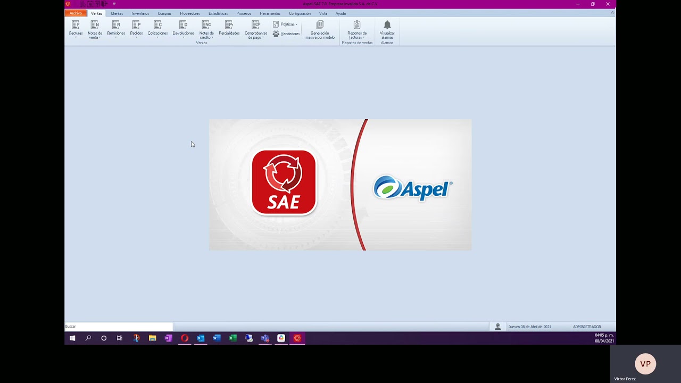Open the Comprobantes de pago icon

256,24
